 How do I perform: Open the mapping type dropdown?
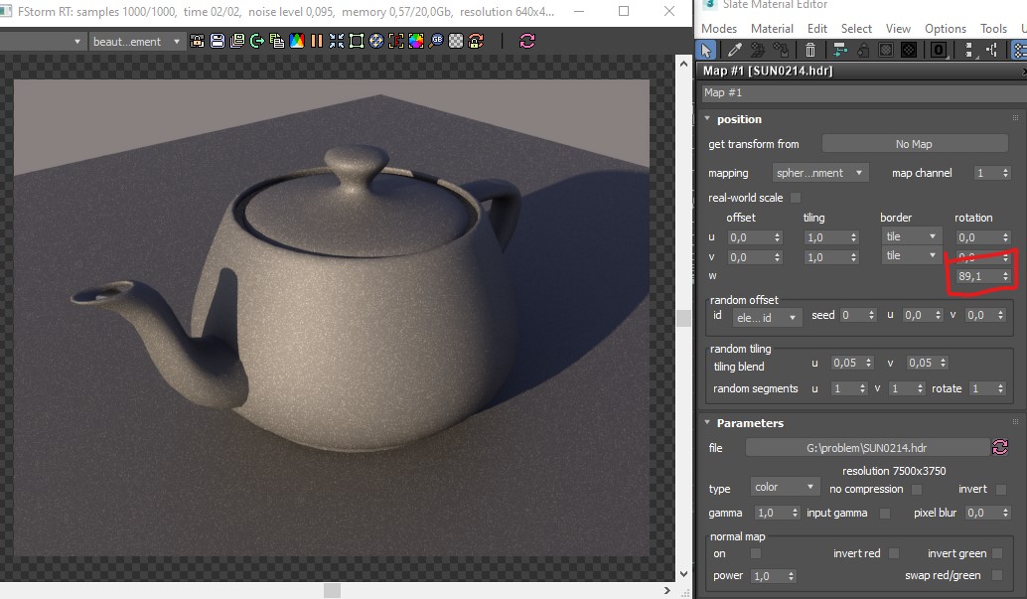pos(820,173)
